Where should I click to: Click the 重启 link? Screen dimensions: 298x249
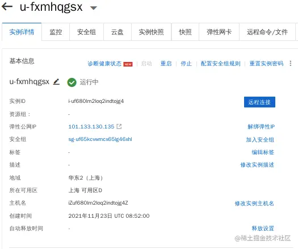pos(166,64)
